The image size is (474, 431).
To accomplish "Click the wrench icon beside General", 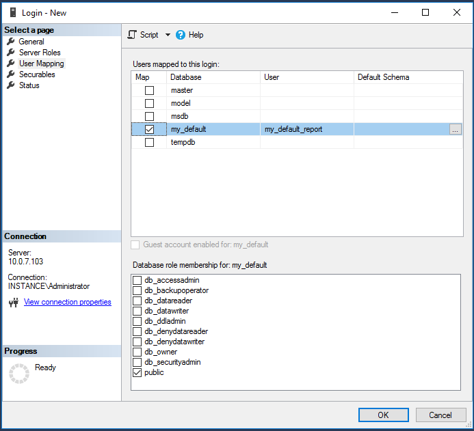I will pyautogui.click(x=11, y=42).
